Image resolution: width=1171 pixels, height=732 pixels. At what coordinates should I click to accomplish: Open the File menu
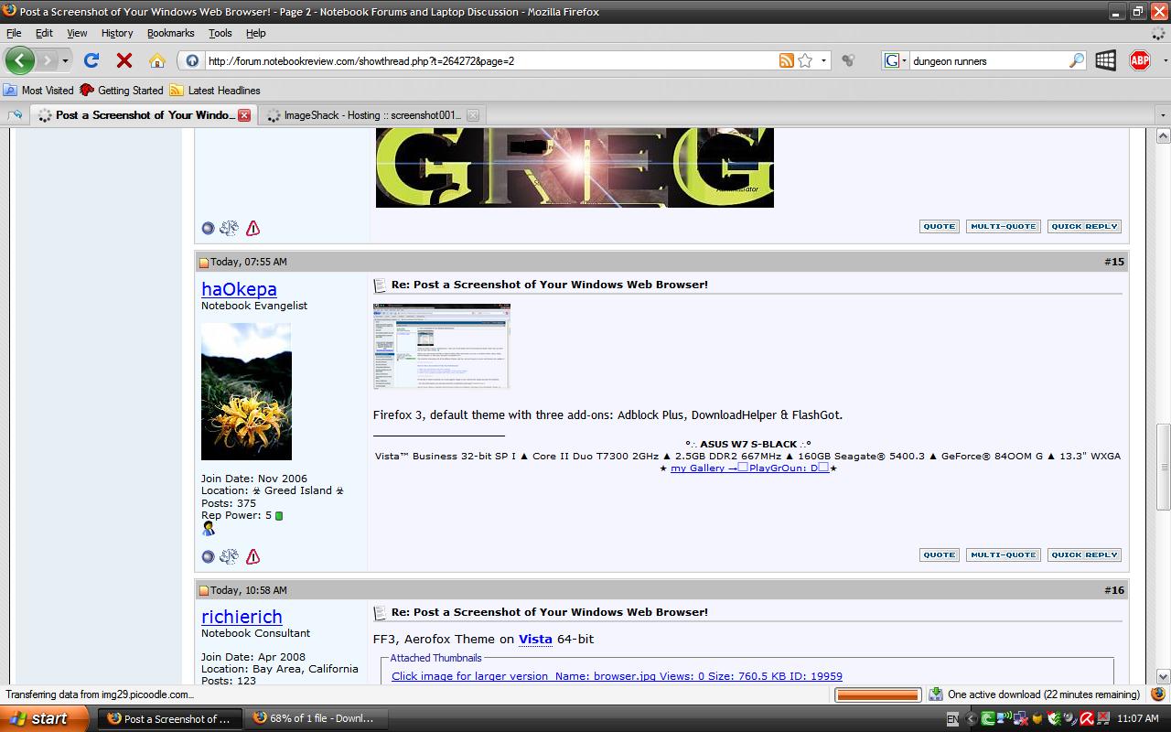[x=14, y=33]
